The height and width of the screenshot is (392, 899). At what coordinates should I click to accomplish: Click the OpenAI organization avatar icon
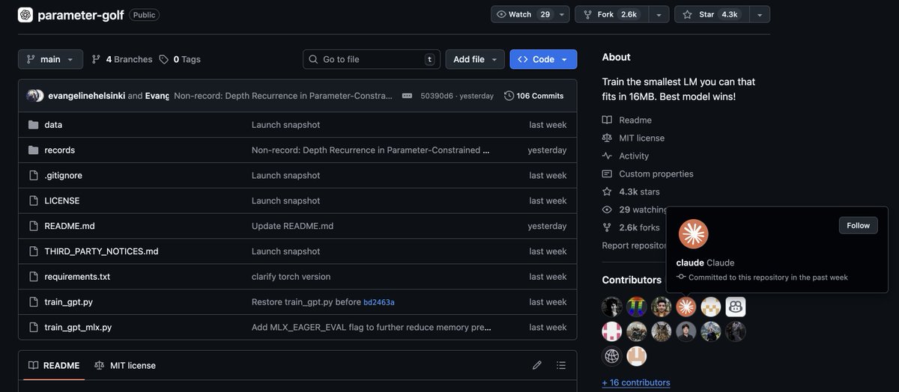(x=25, y=15)
